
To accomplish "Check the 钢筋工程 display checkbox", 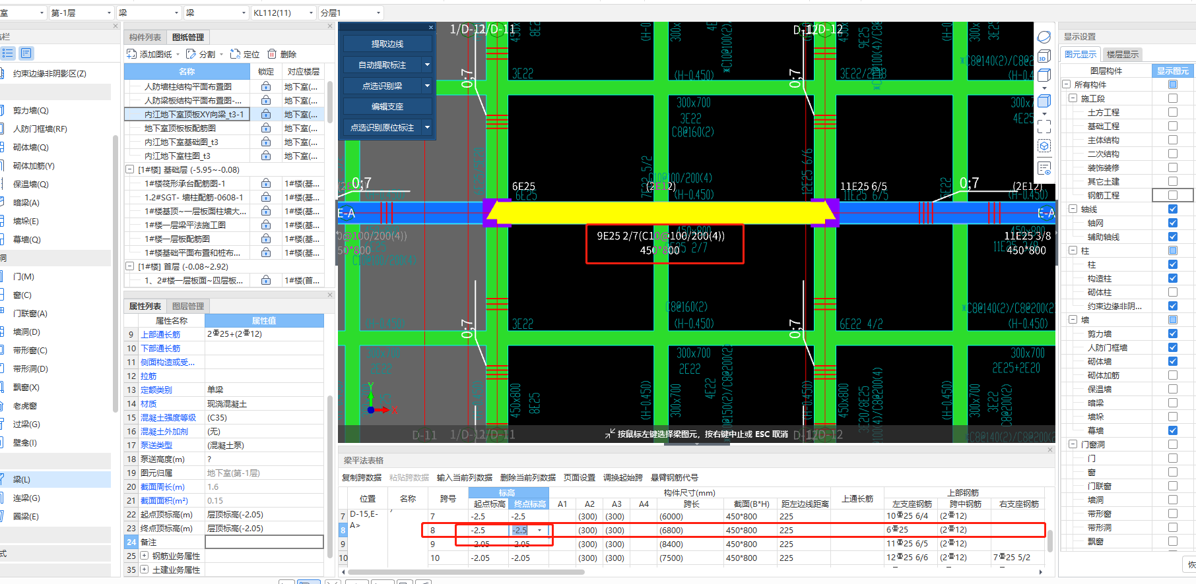I will point(1173,195).
